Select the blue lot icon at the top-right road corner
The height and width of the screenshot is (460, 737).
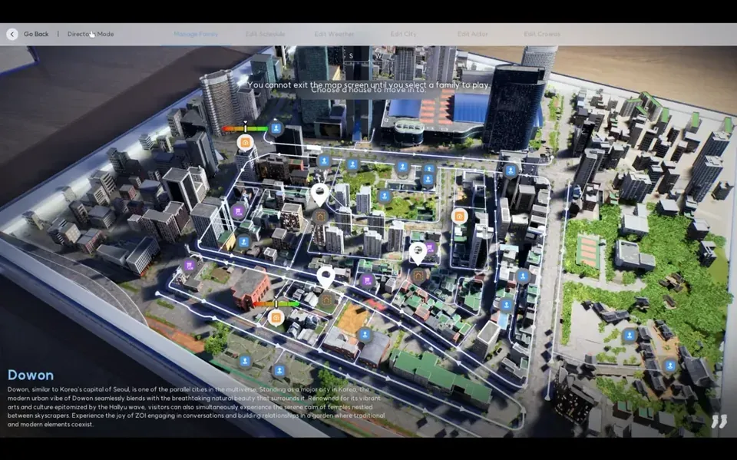(x=511, y=170)
